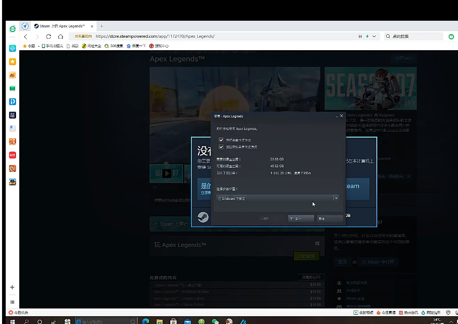This screenshot has width=458, height=324.
Task: Click the green play game button
Action: (306, 256)
